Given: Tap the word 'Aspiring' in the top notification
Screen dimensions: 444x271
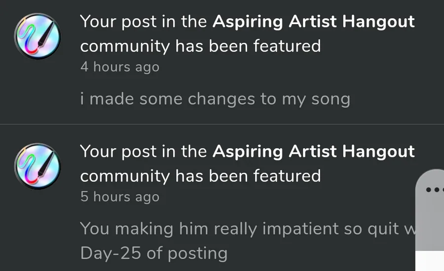Looking at the screenshot, I should click(x=248, y=22).
